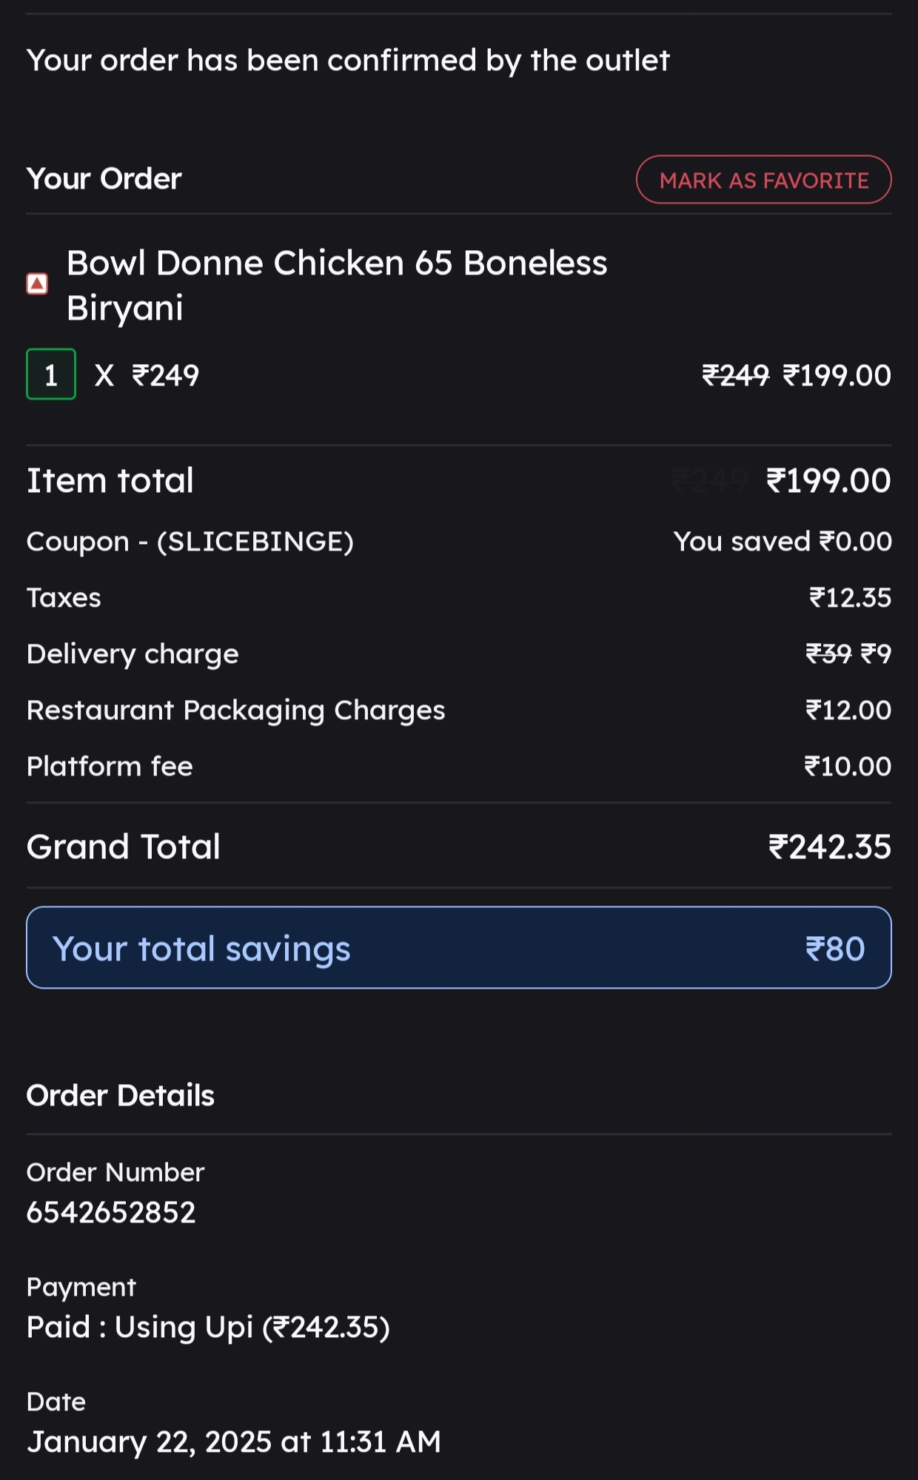
Task: Click the Platform fee amount ₹10.00
Action: point(848,767)
